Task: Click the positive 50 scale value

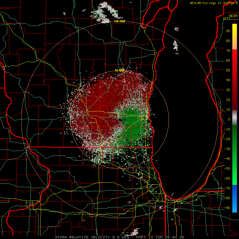Action: (x=228, y=70)
